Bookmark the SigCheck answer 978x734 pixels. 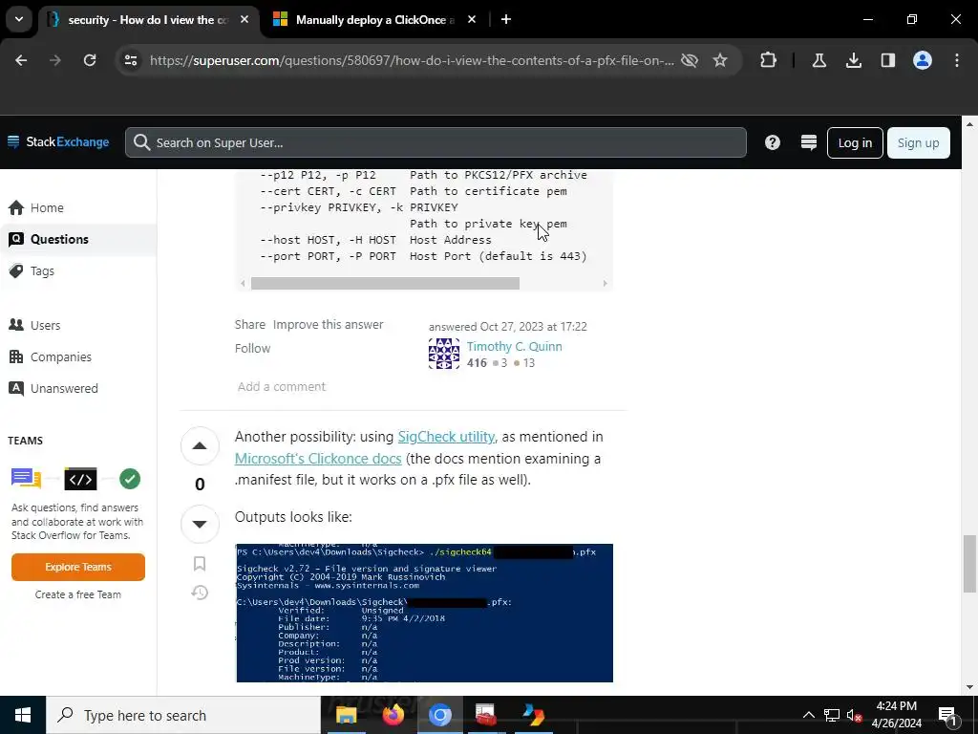click(x=200, y=564)
